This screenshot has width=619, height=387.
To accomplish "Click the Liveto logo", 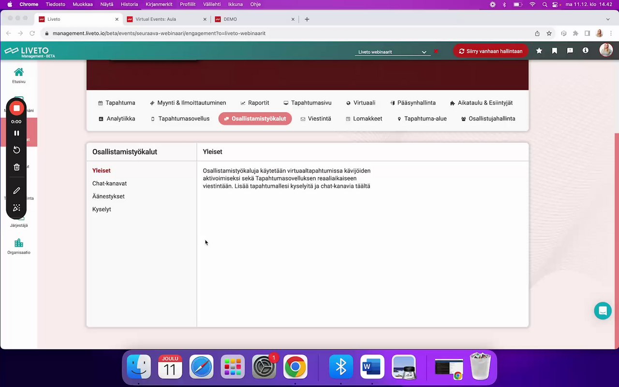I will (x=29, y=51).
